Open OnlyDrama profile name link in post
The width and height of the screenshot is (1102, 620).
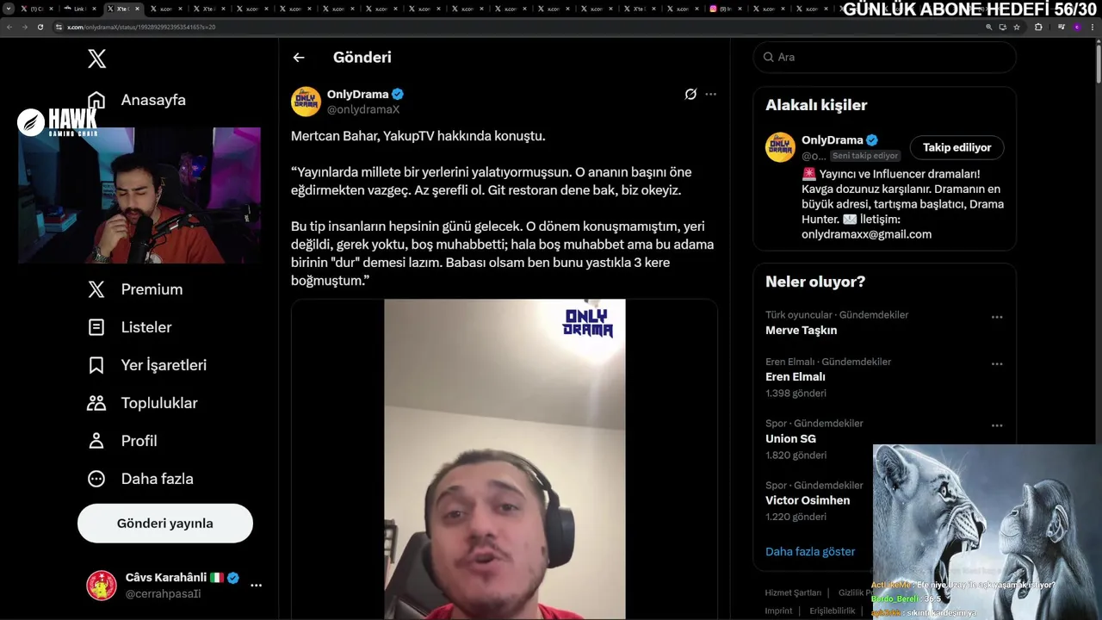pos(358,94)
